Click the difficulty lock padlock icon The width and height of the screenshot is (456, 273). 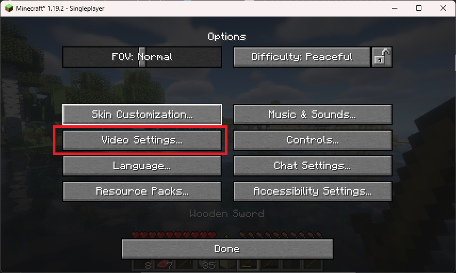(382, 57)
